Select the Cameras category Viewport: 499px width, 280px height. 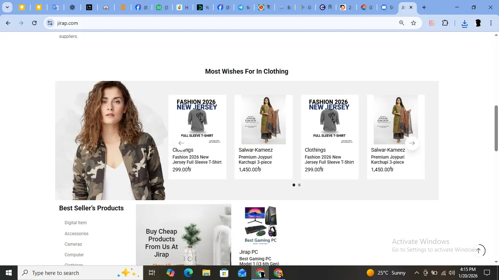coord(73,244)
